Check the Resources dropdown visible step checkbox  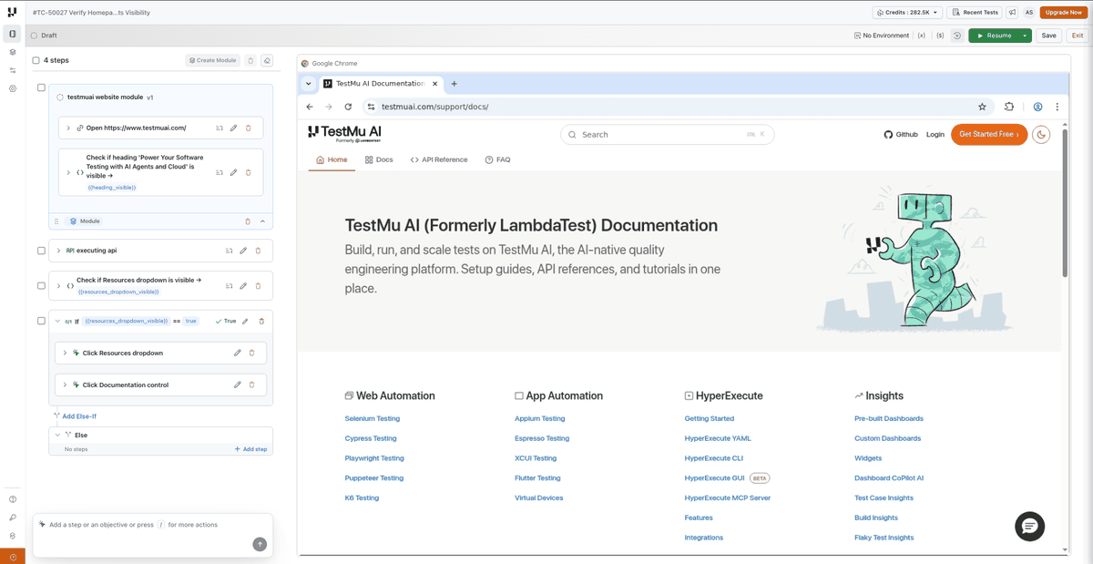pyautogui.click(x=41, y=286)
